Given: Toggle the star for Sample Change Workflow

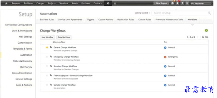Looking at the screenshot, I should click(x=47, y=85).
